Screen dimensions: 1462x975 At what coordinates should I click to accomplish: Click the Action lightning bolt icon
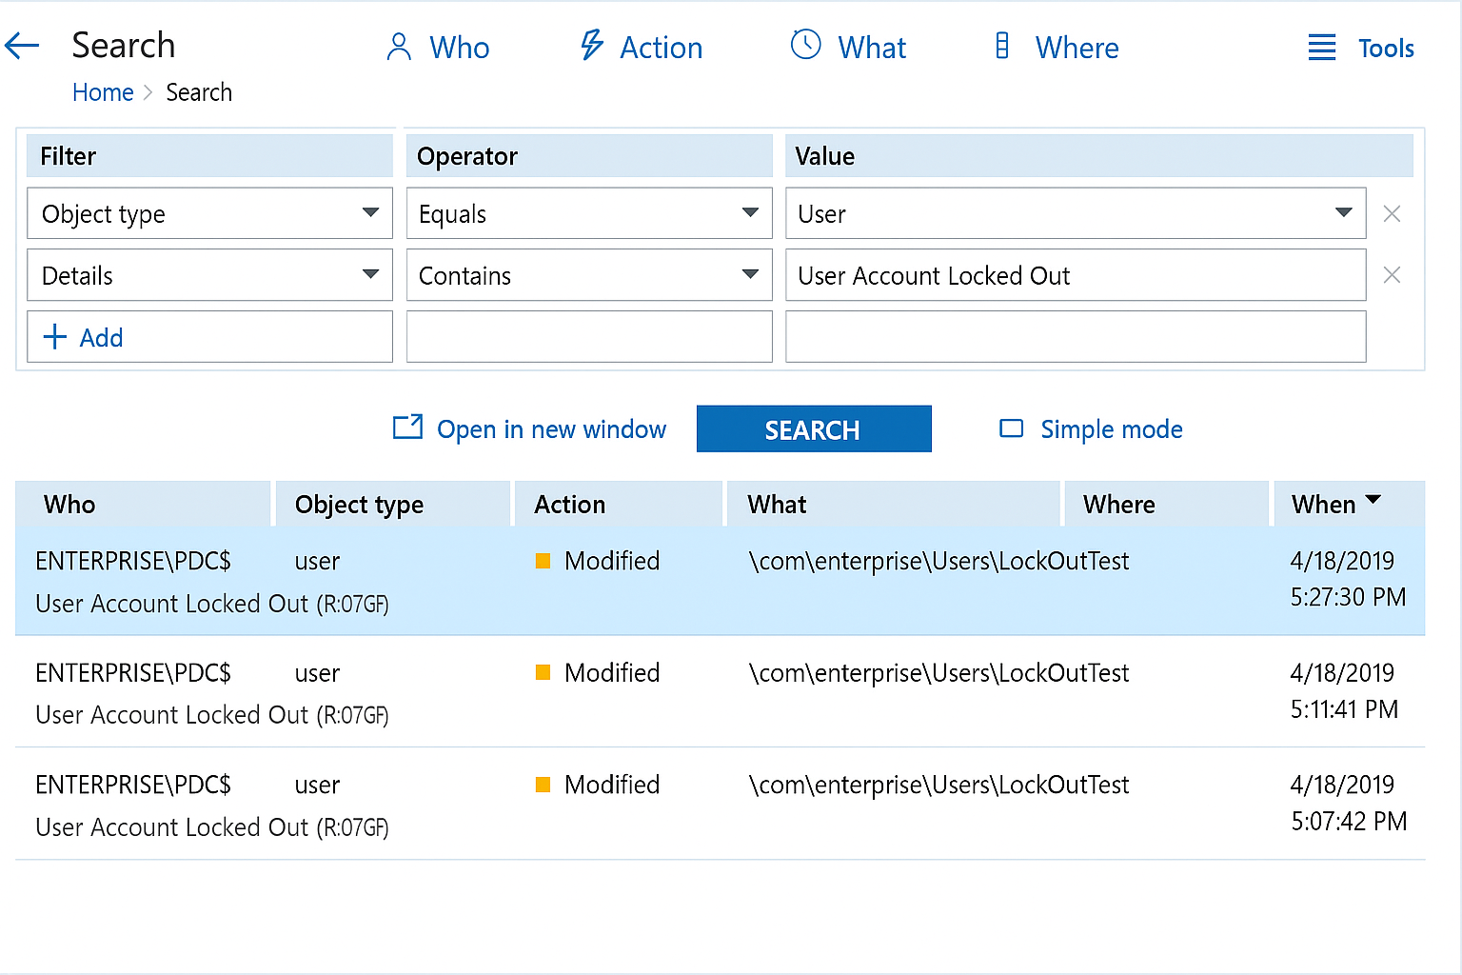592,46
